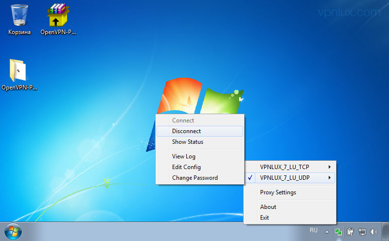389x241 pixels.
Task: Click the Show Desktop button strip
Action: click(x=386, y=231)
